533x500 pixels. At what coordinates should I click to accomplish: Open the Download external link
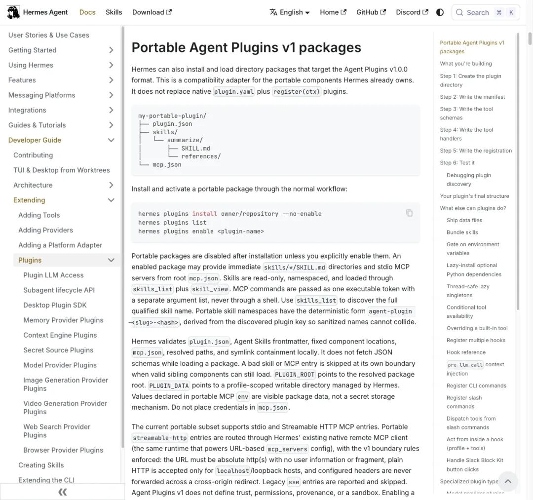[x=152, y=12]
